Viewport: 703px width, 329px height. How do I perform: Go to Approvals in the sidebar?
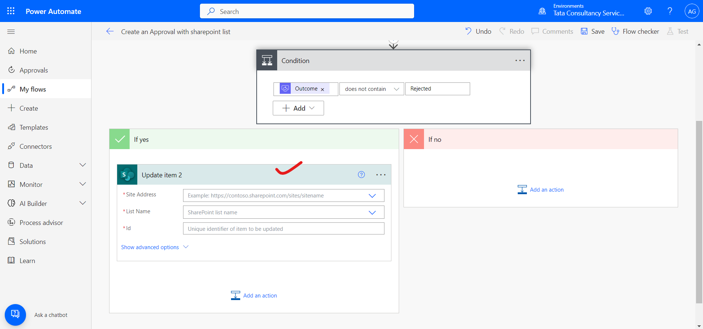click(x=34, y=70)
